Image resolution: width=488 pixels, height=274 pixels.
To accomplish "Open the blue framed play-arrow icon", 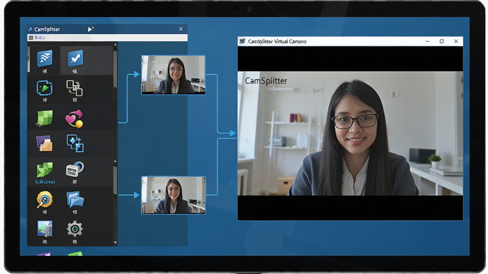I will 44,88.
